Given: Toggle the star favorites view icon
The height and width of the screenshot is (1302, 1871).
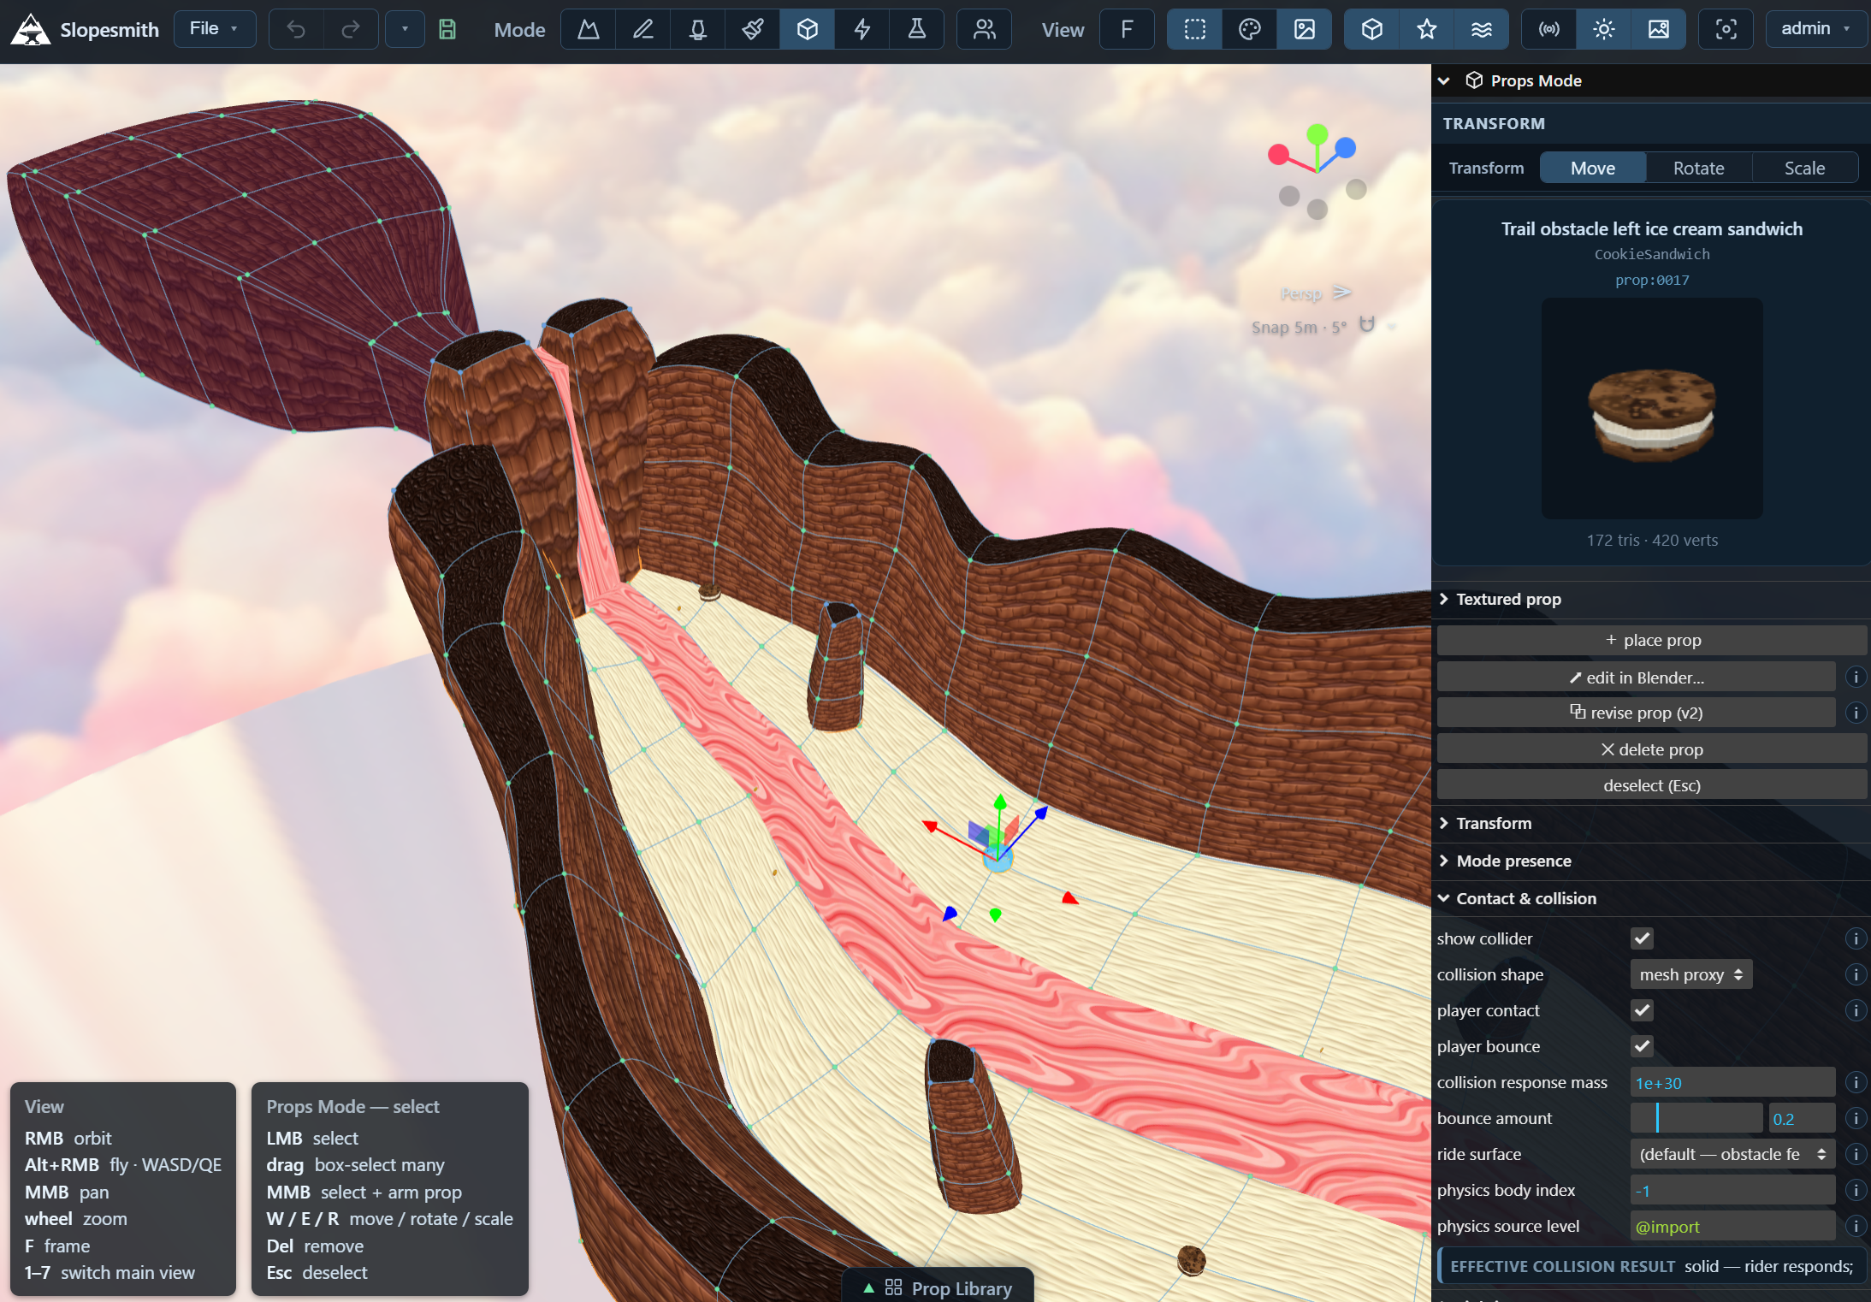Looking at the screenshot, I should point(1427,29).
